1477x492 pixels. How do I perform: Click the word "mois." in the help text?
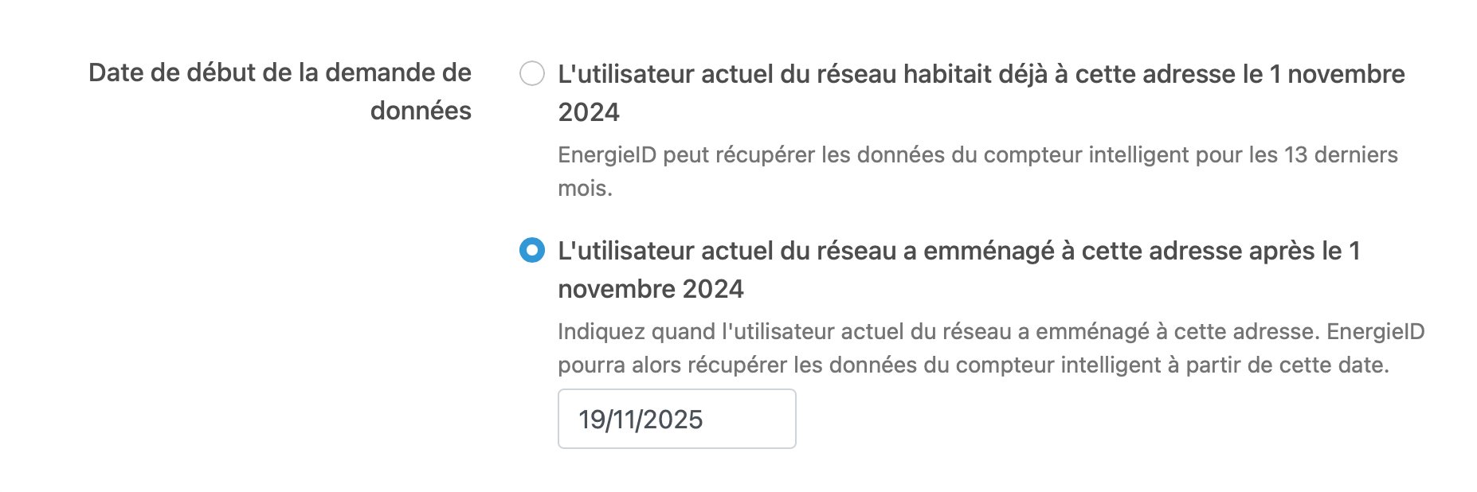click(585, 189)
